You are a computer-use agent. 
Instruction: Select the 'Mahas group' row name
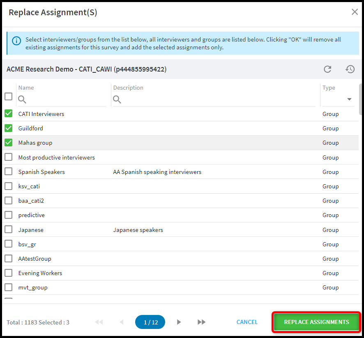click(35, 143)
